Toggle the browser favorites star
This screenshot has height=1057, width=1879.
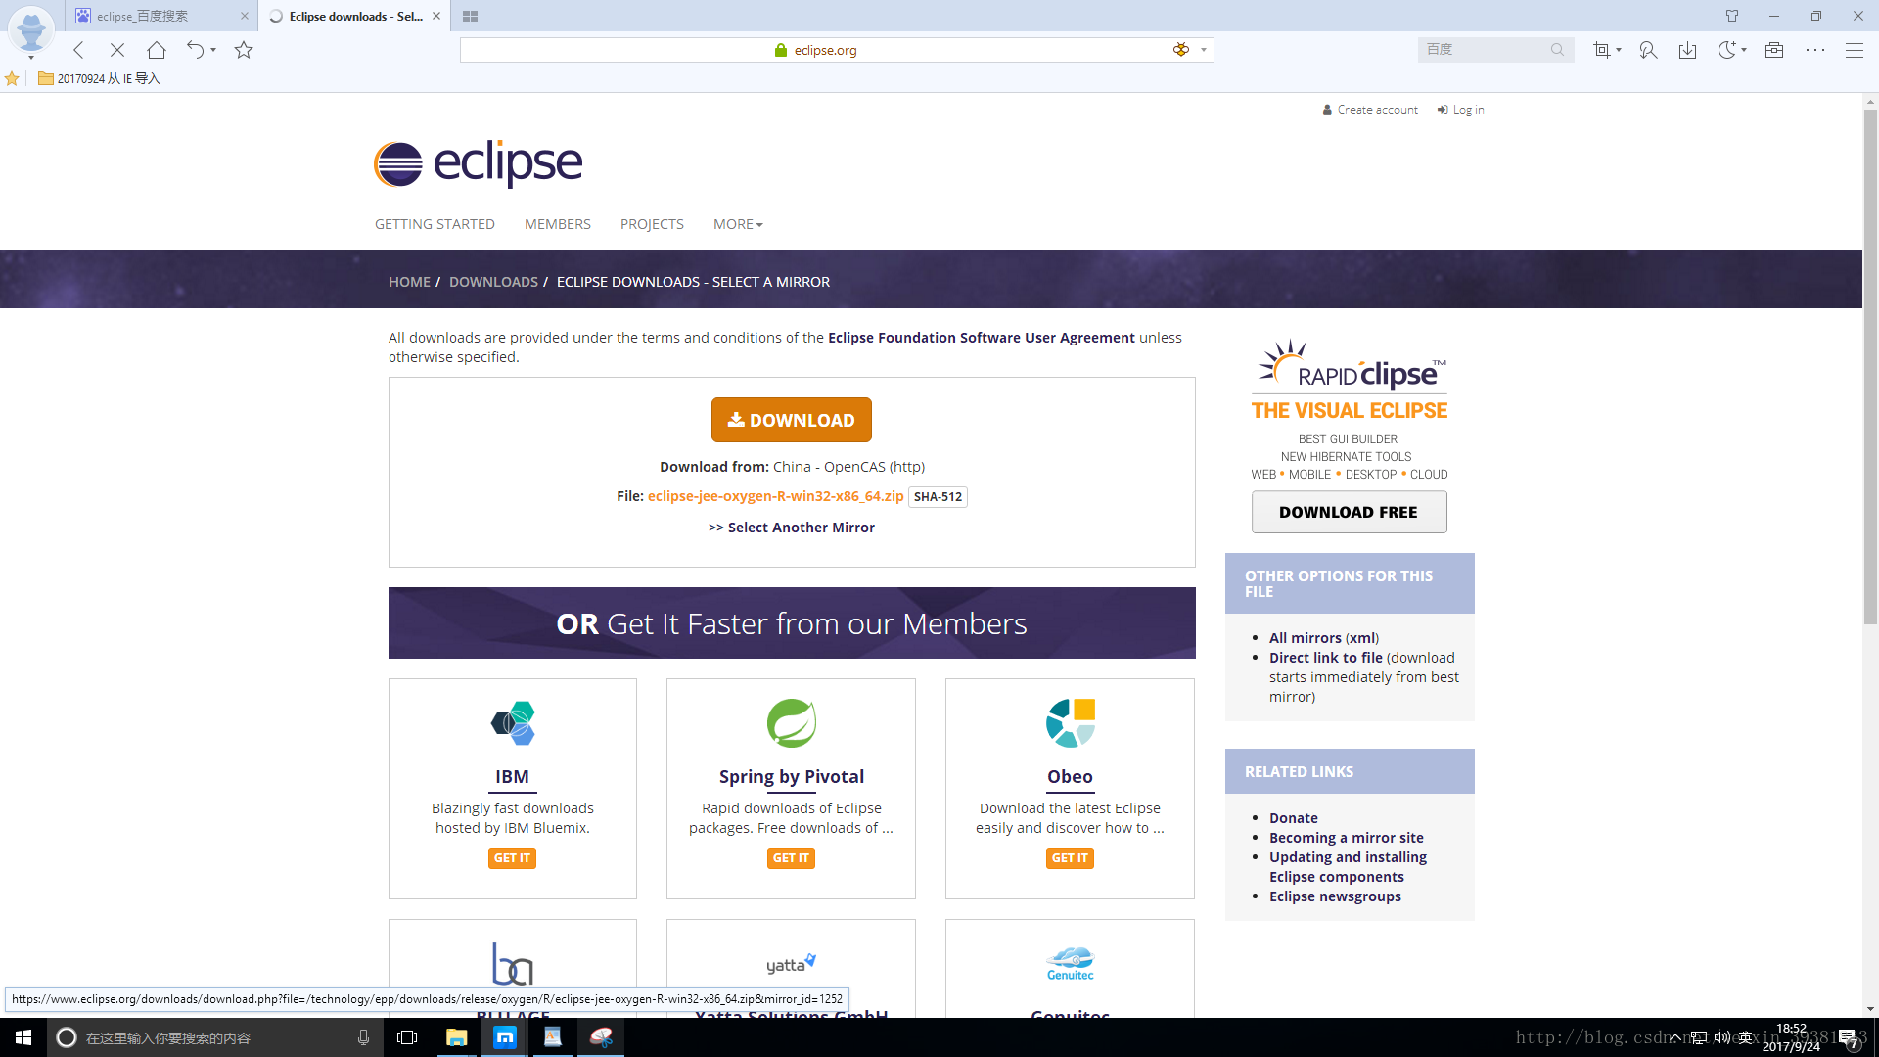pyautogui.click(x=244, y=49)
